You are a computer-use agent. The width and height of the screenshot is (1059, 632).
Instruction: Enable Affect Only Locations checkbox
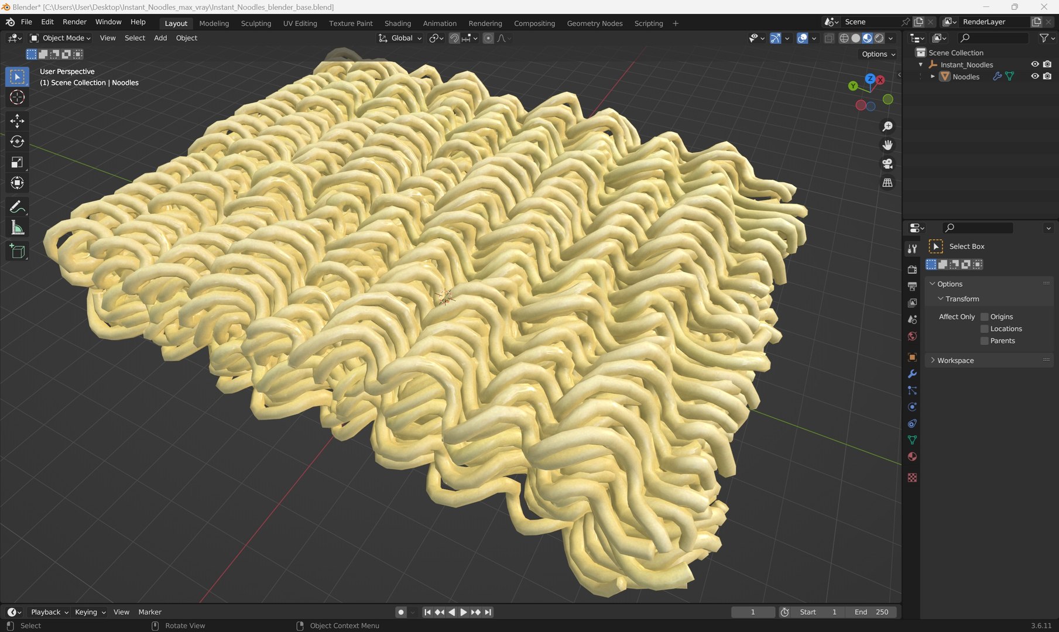point(984,329)
